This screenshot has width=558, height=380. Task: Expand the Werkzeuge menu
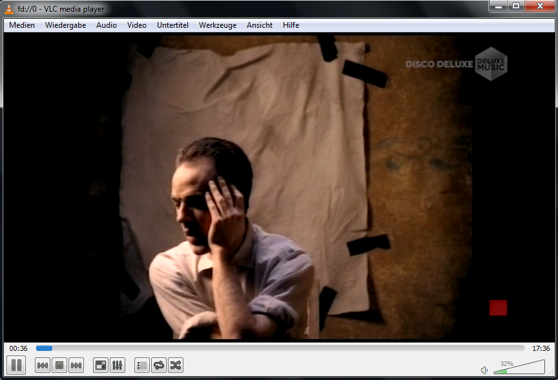pos(218,25)
